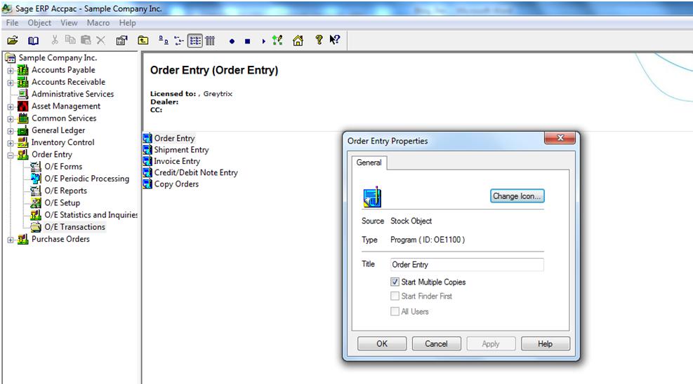Switch to small icons view
The image size is (693, 384).
(178, 41)
